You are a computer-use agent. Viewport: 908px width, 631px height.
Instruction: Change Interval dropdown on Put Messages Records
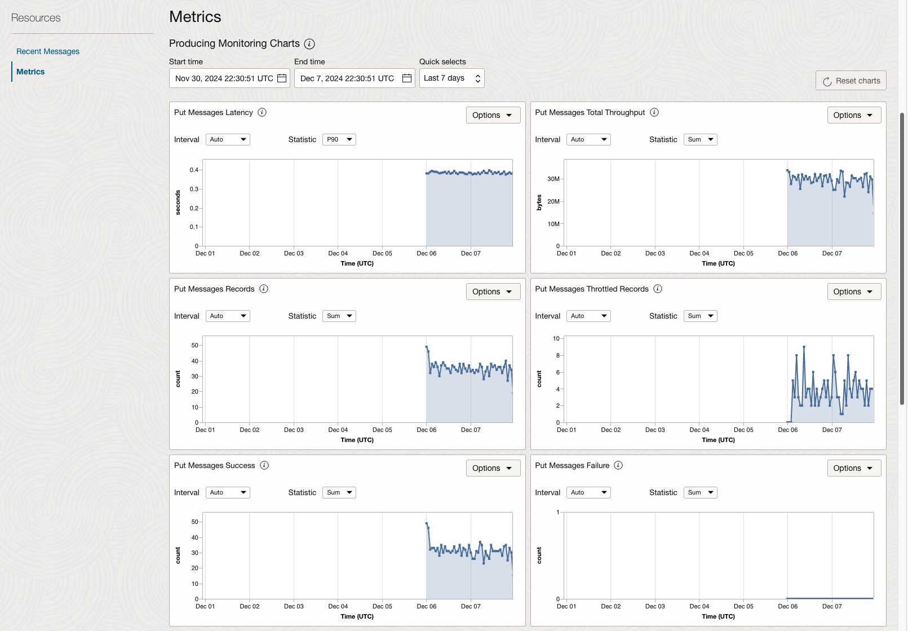click(x=228, y=316)
